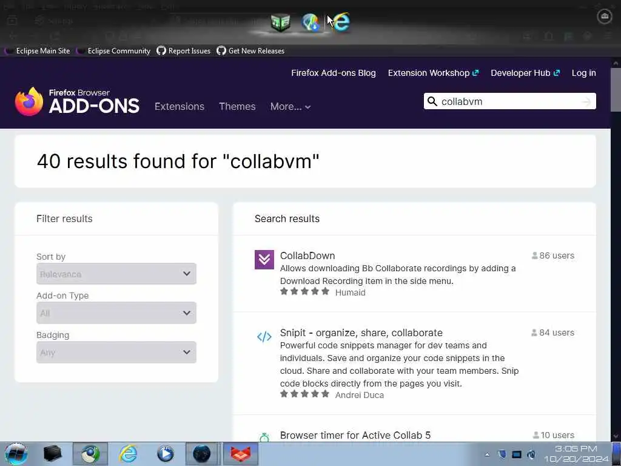Open Internet Explorer from the taskbar
621x466 pixels.
point(128,454)
